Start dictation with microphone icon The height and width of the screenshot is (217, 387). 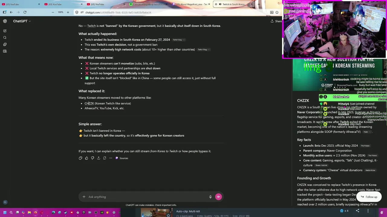[210, 197]
